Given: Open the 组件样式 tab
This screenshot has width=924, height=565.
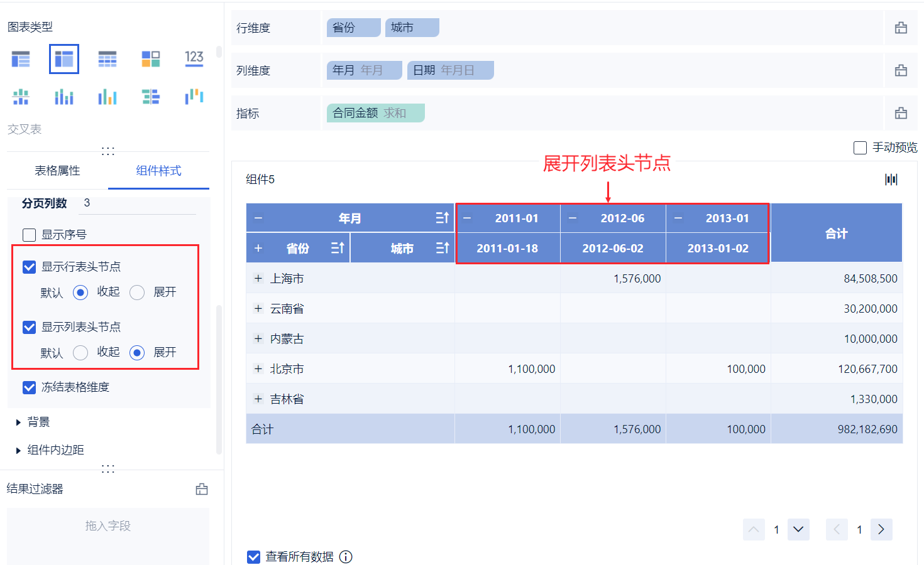Looking at the screenshot, I should pos(158,171).
